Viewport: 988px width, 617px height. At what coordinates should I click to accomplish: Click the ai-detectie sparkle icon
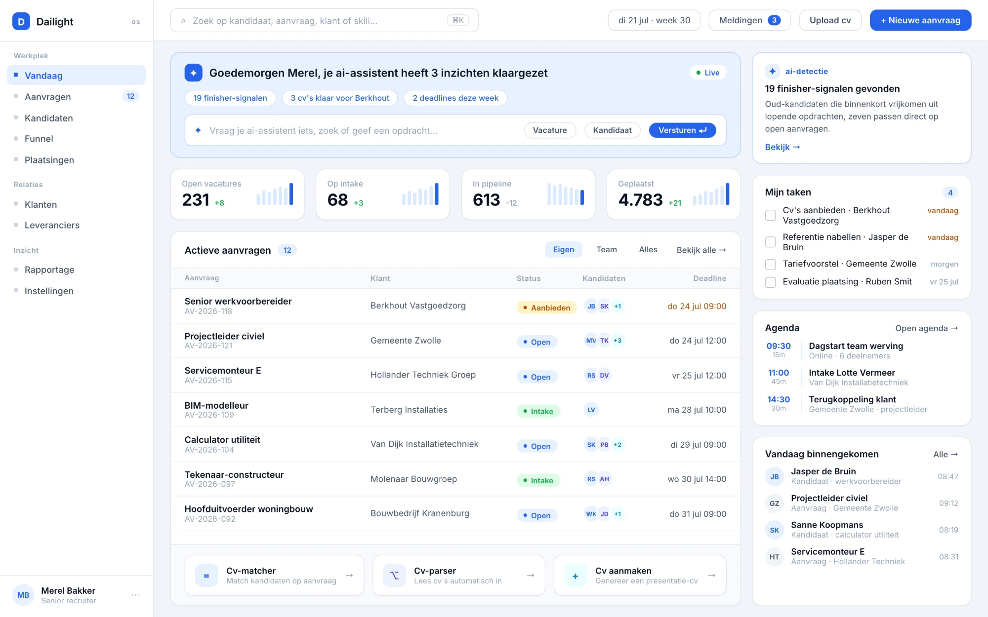click(773, 71)
